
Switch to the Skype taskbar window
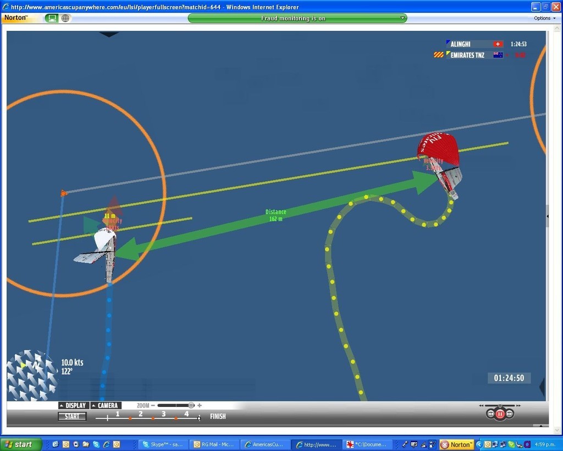(163, 444)
